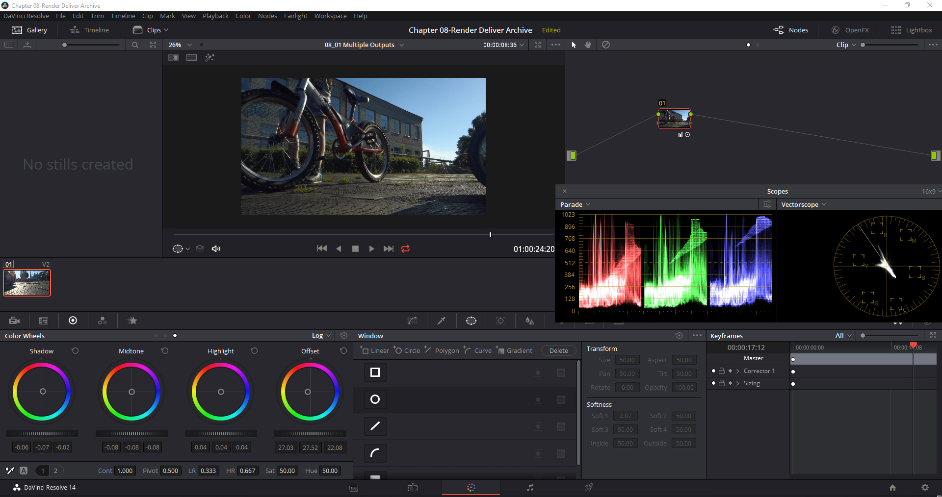Open project settings gear icon
Viewport: 942px width, 497px height.
tap(925, 487)
